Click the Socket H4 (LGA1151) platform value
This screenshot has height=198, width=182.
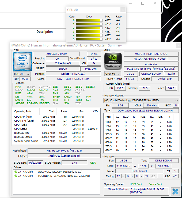click(73, 74)
